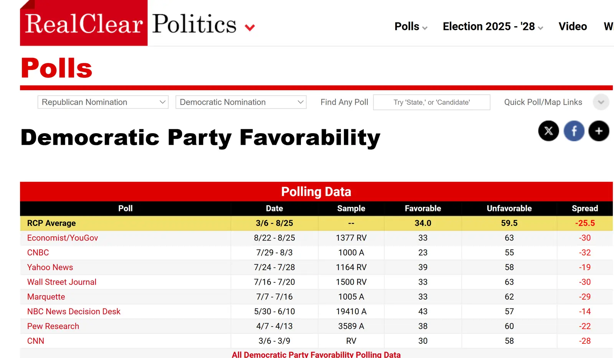This screenshot has width=614, height=358.
Task: Open the Pew Research poll link
Action: click(x=53, y=326)
